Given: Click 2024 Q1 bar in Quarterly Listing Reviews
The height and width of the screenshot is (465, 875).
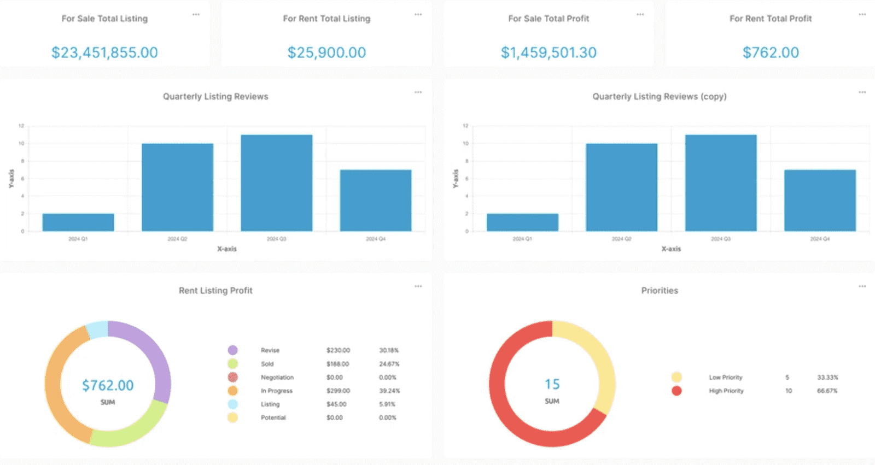Looking at the screenshot, I should (x=78, y=222).
